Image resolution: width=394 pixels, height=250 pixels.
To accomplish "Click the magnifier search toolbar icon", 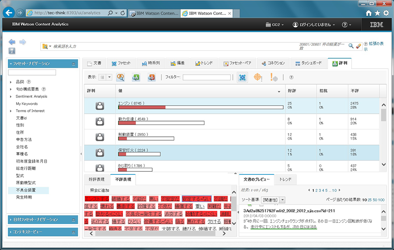I will (x=121, y=77).
